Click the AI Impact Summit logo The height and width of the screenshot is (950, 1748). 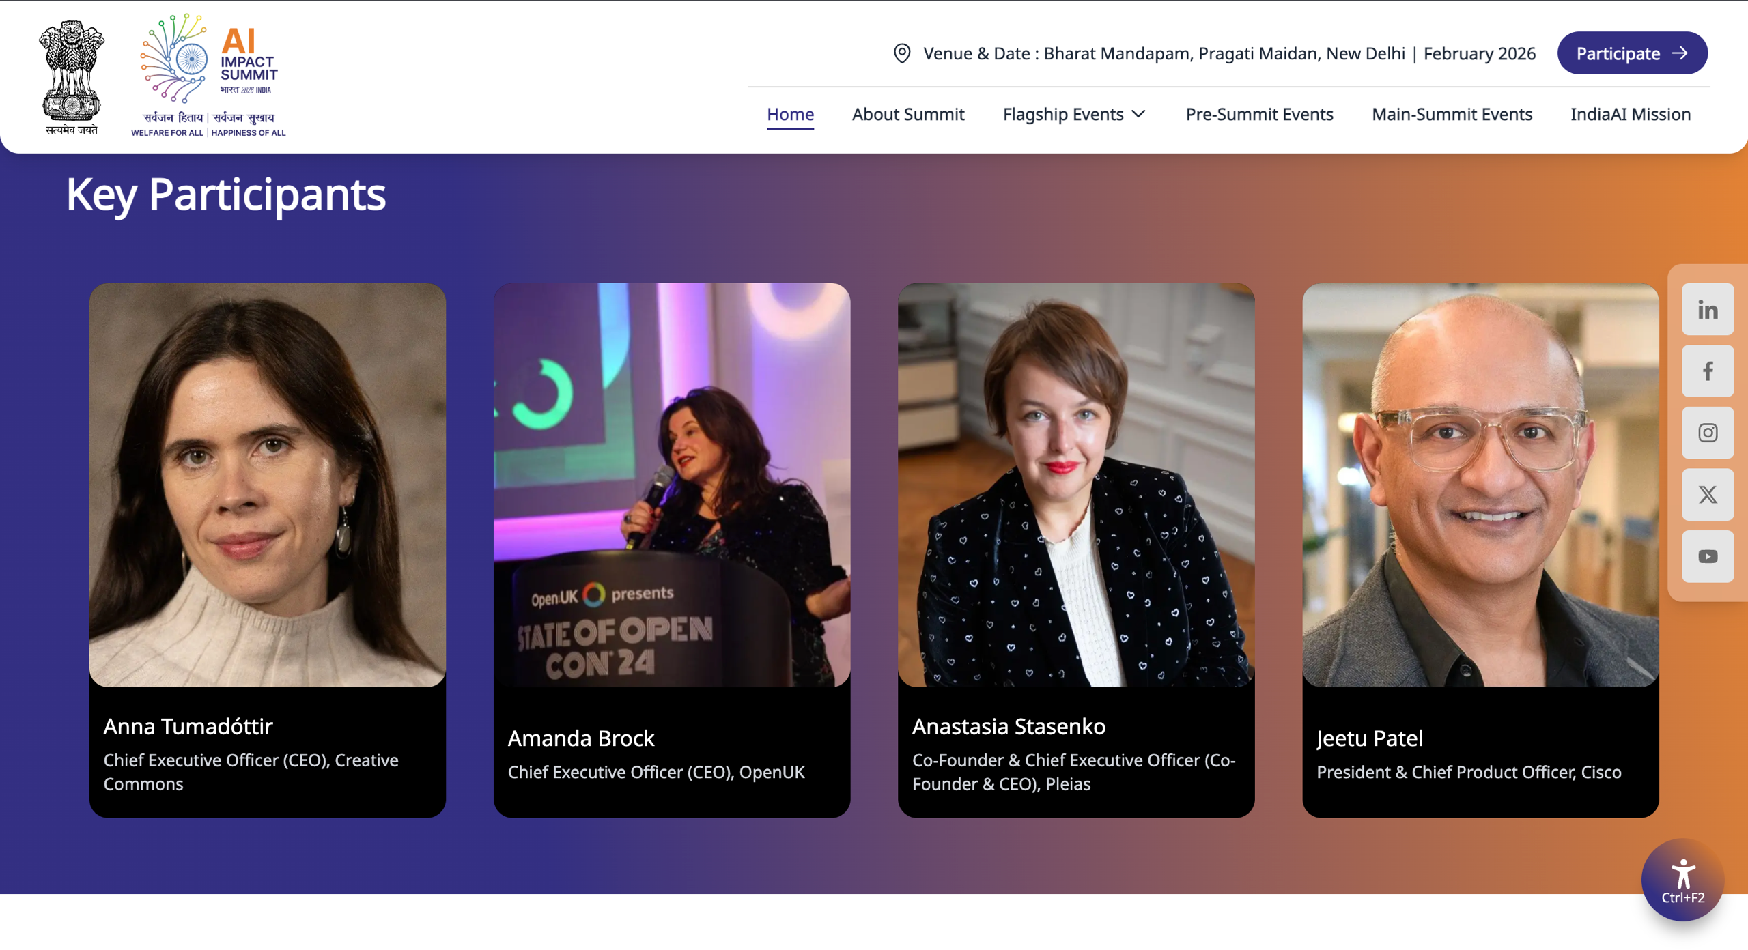[208, 75]
